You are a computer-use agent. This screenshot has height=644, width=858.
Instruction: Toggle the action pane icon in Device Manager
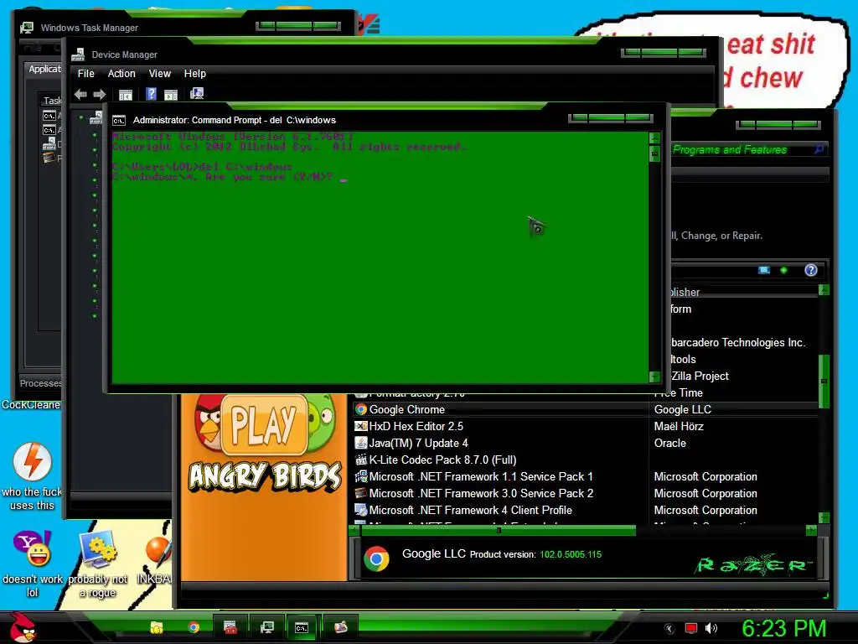pyautogui.click(x=171, y=95)
